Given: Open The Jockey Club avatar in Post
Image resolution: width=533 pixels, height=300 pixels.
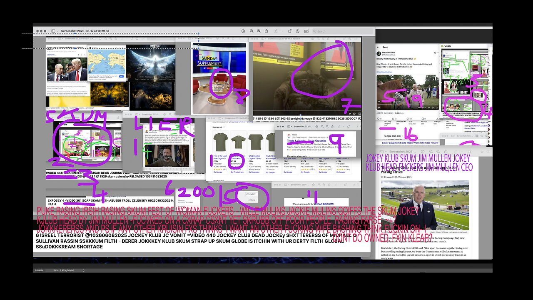Looking at the screenshot, I should click(379, 53).
